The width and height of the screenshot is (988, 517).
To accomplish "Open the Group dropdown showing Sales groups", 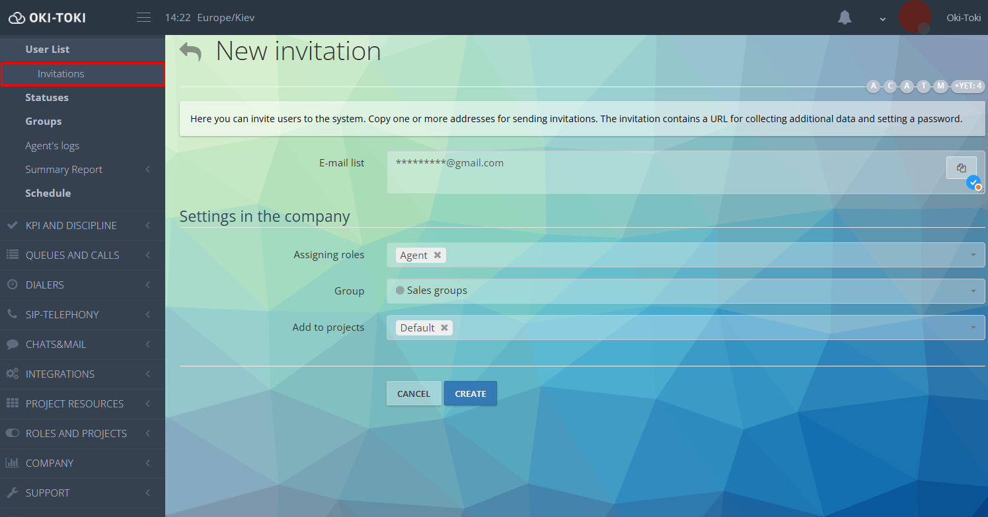I will coord(685,291).
